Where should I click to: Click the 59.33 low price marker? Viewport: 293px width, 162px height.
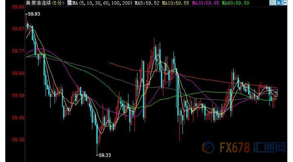point(103,155)
